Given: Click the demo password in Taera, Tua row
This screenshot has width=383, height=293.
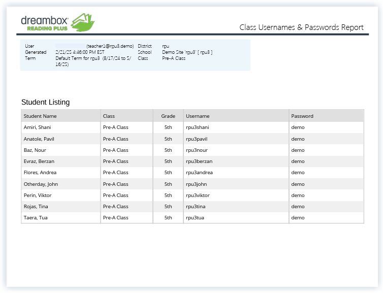Looking at the screenshot, I should (x=298, y=218).
